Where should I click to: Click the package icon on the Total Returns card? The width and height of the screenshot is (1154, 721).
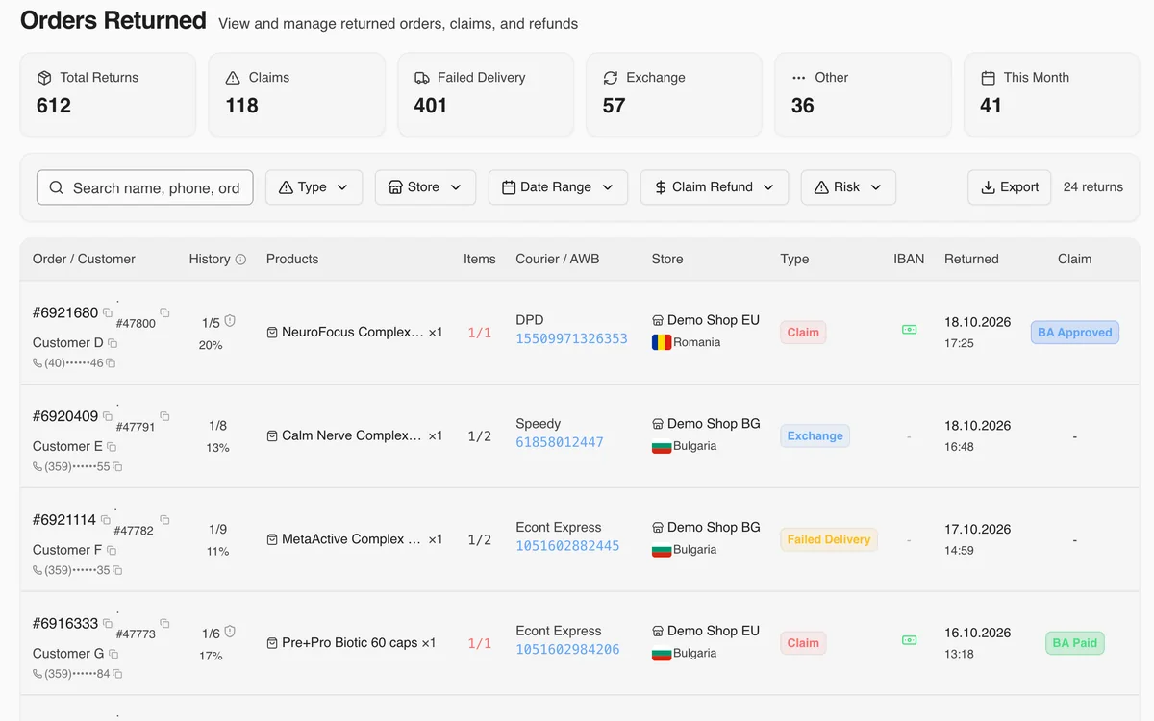click(x=44, y=78)
